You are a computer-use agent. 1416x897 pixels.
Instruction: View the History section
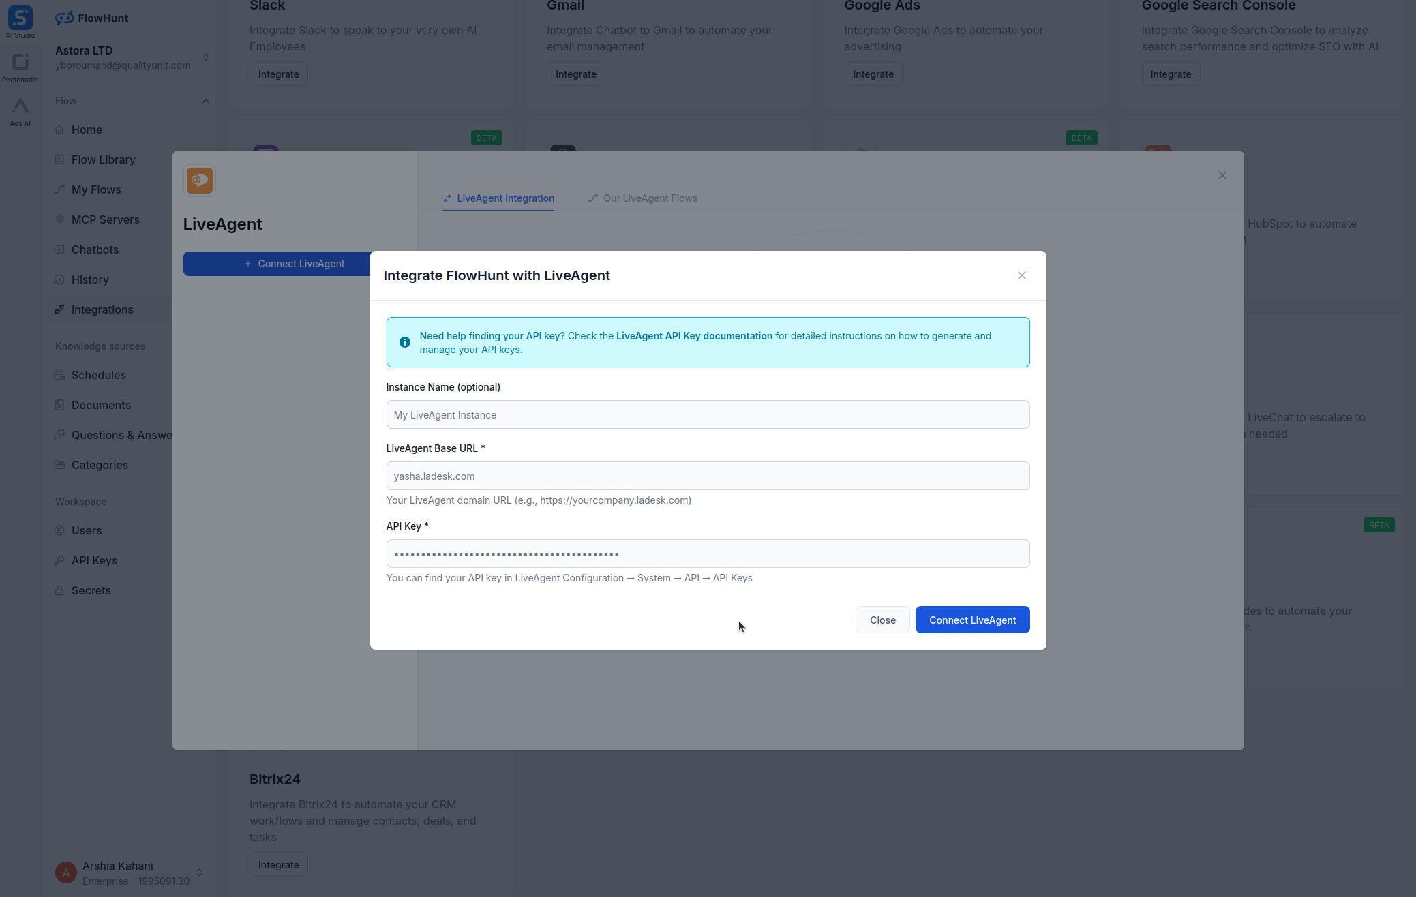click(x=89, y=279)
